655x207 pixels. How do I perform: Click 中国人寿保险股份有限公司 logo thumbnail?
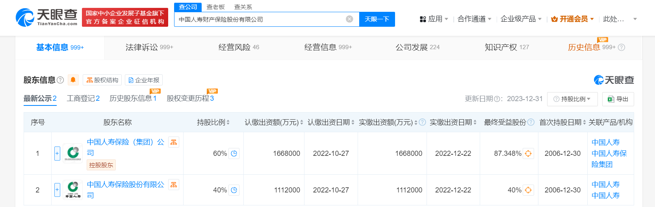73,190
